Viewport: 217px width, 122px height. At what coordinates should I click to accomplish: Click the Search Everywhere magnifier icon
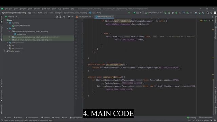(x=208, y=13)
